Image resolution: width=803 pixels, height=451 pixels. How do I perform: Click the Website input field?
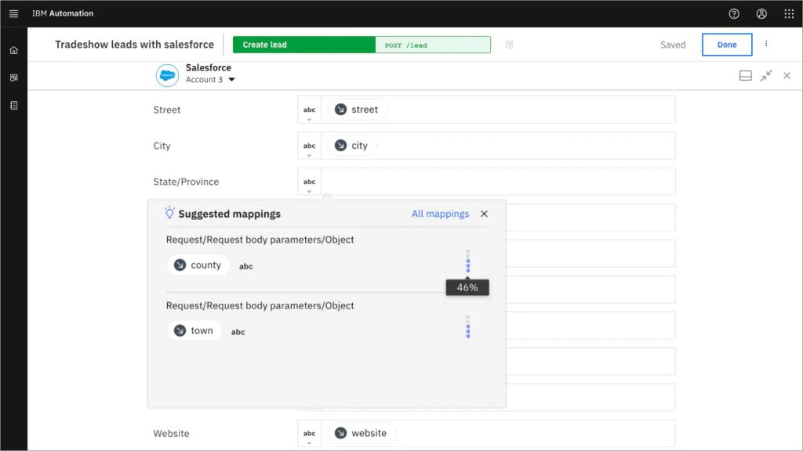click(x=498, y=433)
